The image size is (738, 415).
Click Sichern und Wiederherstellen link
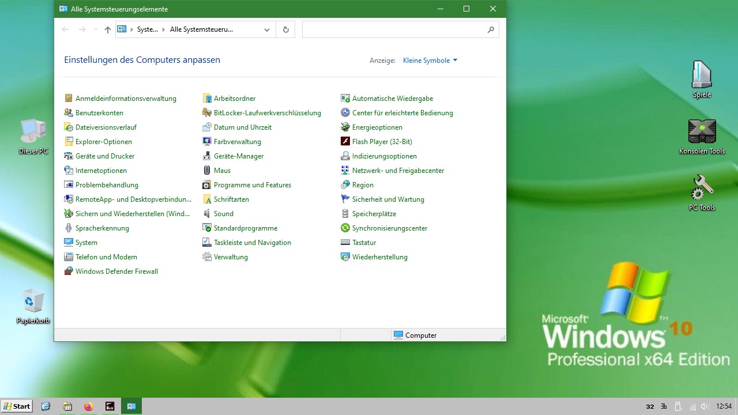133,214
